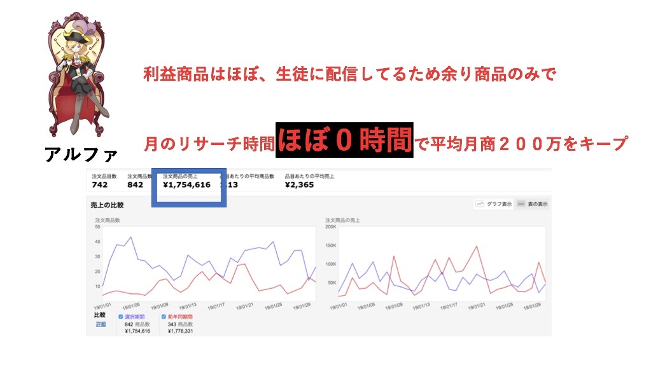The width and height of the screenshot is (658, 369).
Task: Click the アルファ name caption
Action: (81, 155)
